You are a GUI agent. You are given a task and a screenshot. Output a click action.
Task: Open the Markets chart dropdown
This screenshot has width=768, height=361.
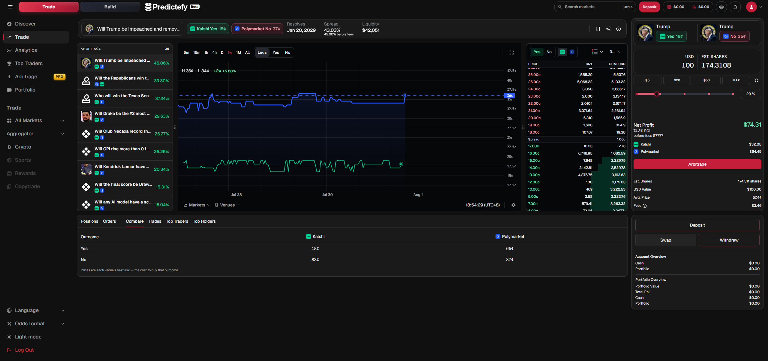coord(197,205)
